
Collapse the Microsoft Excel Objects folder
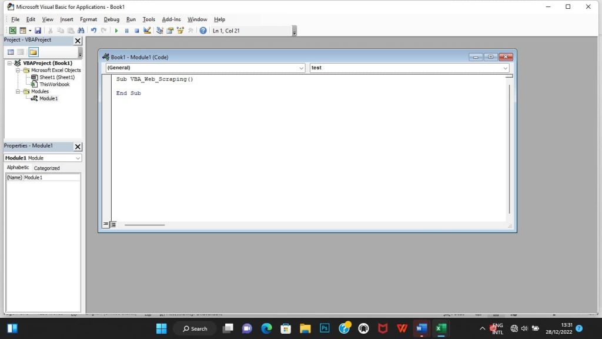pos(18,71)
